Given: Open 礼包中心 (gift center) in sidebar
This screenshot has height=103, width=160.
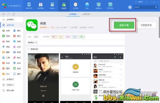Looking at the screenshot, I should click(x=8, y=85).
